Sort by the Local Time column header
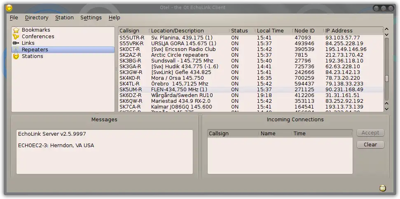The height and width of the screenshot is (199, 400). 274,31
